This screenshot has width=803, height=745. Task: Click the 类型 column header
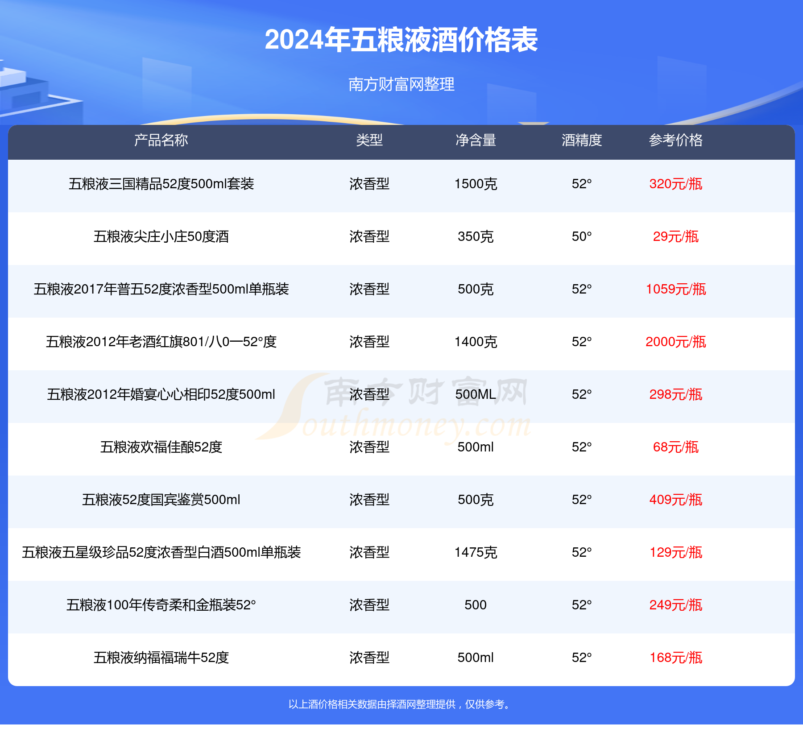pos(369,140)
